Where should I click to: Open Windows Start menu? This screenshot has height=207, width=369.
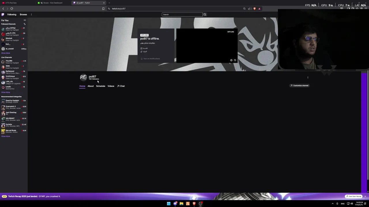[169, 204]
